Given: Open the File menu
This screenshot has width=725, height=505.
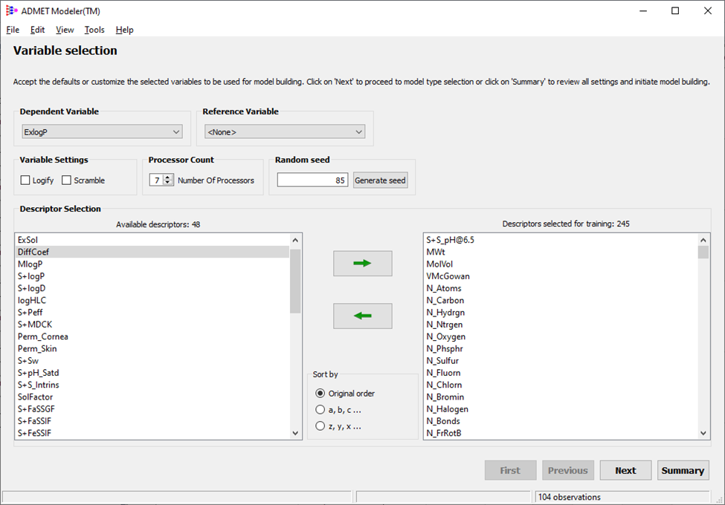Looking at the screenshot, I should 13,30.
